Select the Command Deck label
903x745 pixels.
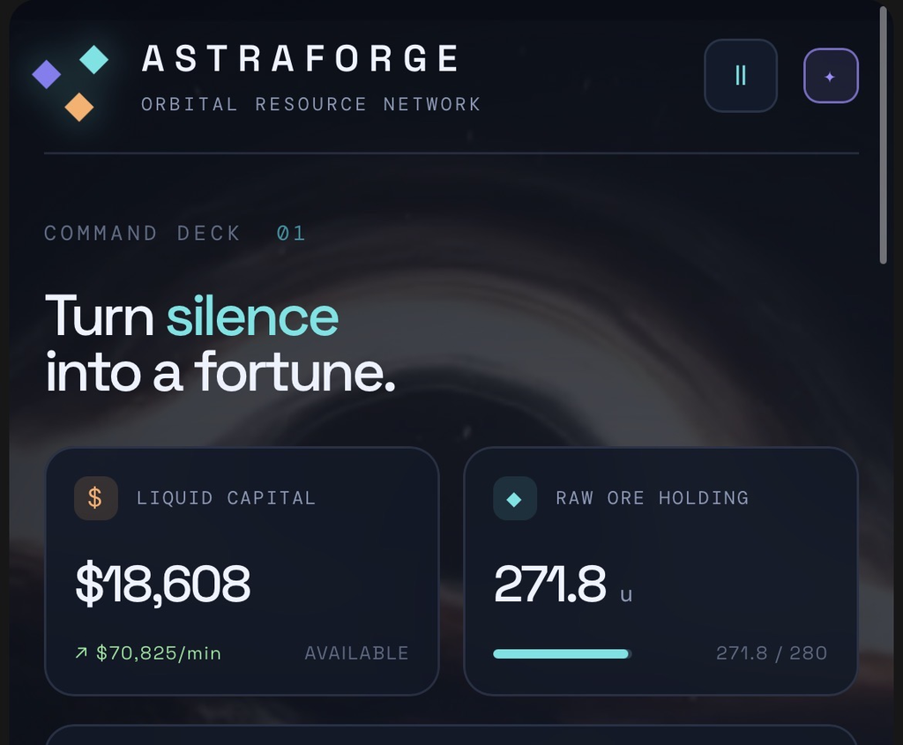point(142,233)
